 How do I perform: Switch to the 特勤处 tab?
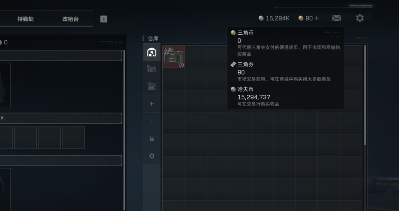tap(25, 19)
